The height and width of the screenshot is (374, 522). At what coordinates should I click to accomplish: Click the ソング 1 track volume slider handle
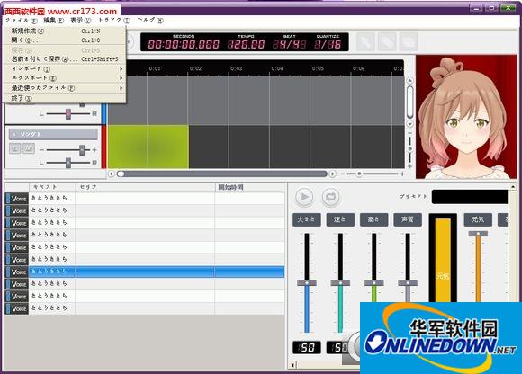[x=82, y=150]
